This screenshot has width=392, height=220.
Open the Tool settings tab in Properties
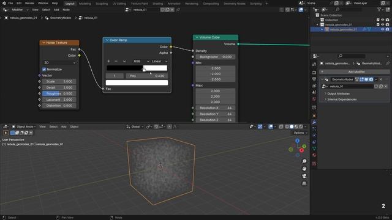tap(314, 64)
